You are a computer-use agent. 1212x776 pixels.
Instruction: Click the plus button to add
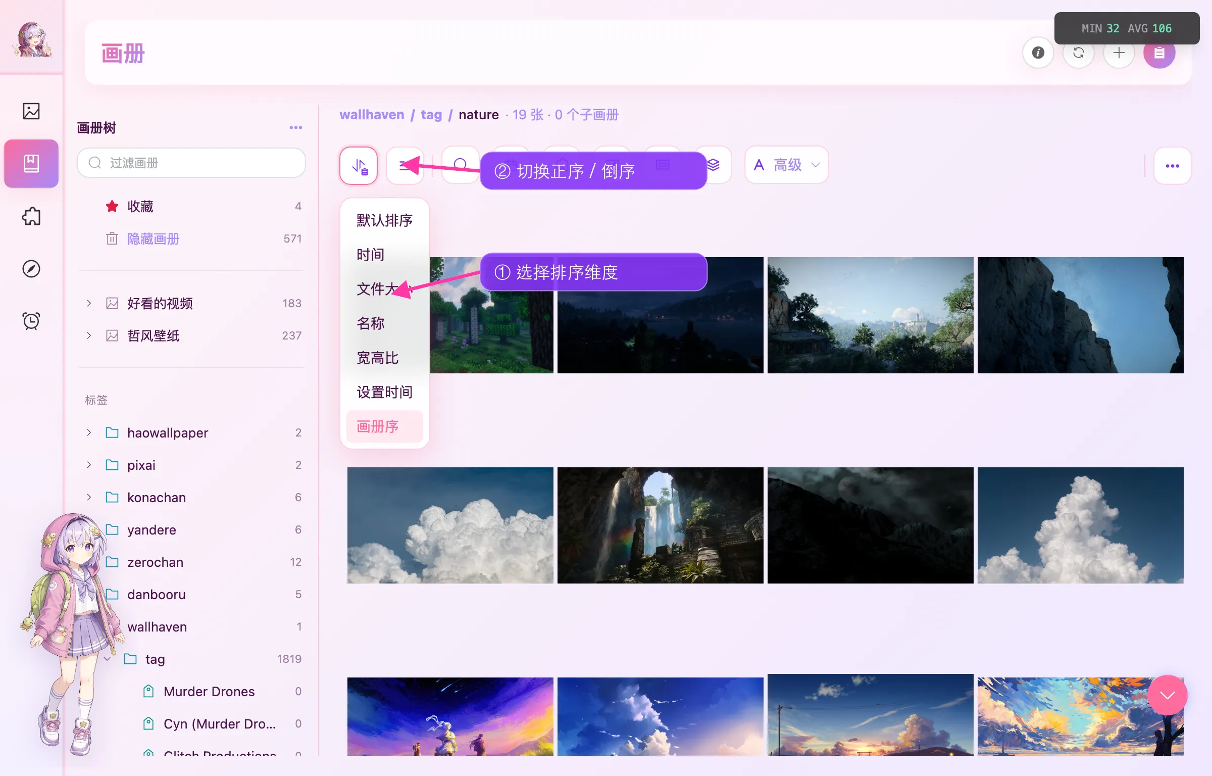[1119, 53]
